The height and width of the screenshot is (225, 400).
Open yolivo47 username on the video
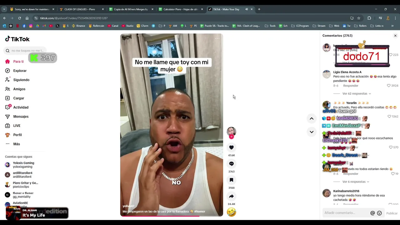click(x=128, y=206)
